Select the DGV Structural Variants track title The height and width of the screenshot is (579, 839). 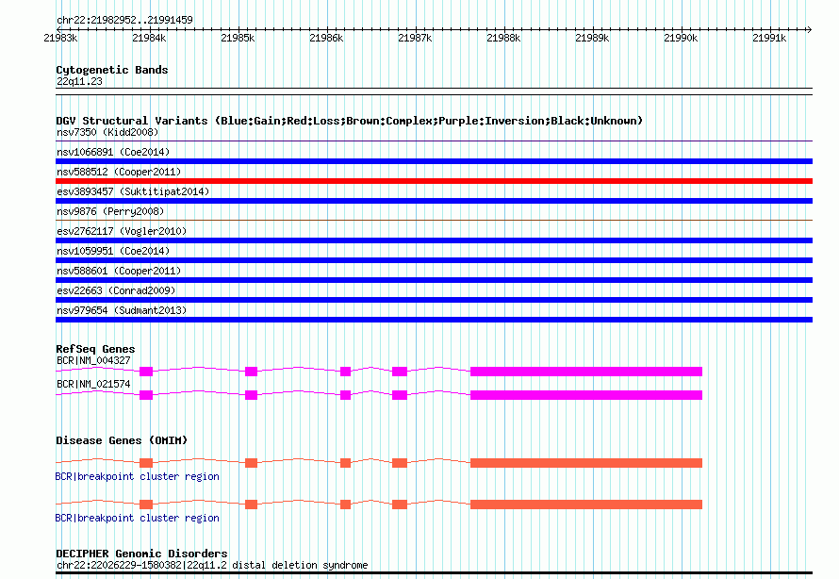click(x=349, y=121)
